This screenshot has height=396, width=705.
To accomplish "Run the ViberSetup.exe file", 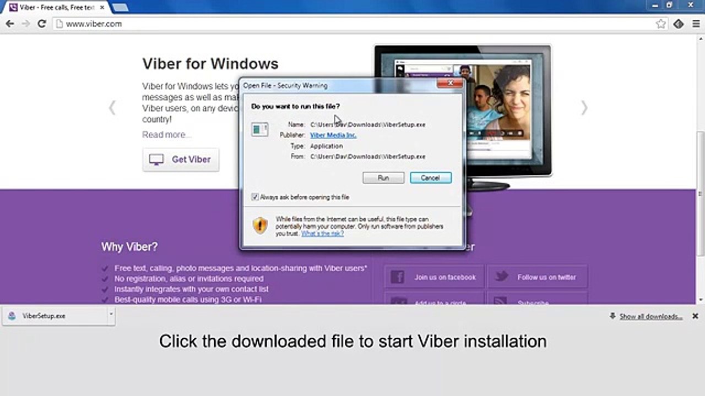I will pos(383,178).
